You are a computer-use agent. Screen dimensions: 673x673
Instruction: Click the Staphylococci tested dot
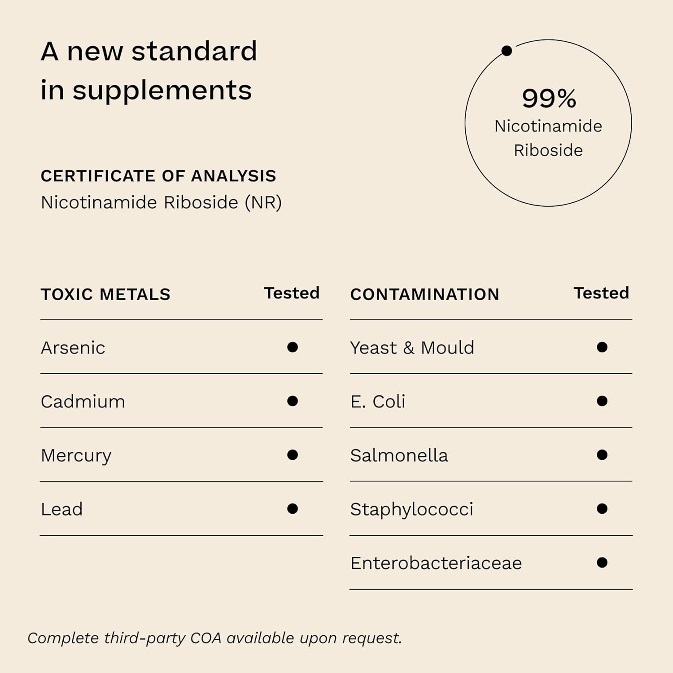[x=602, y=509]
